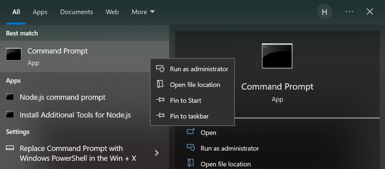
Task: Click Run as administrator in details pane
Action: tap(230, 148)
